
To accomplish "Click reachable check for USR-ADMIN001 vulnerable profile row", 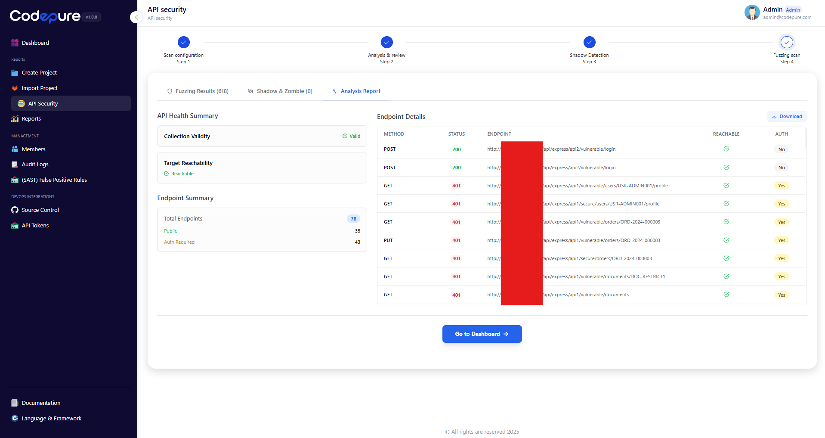I will (x=726, y=186).
